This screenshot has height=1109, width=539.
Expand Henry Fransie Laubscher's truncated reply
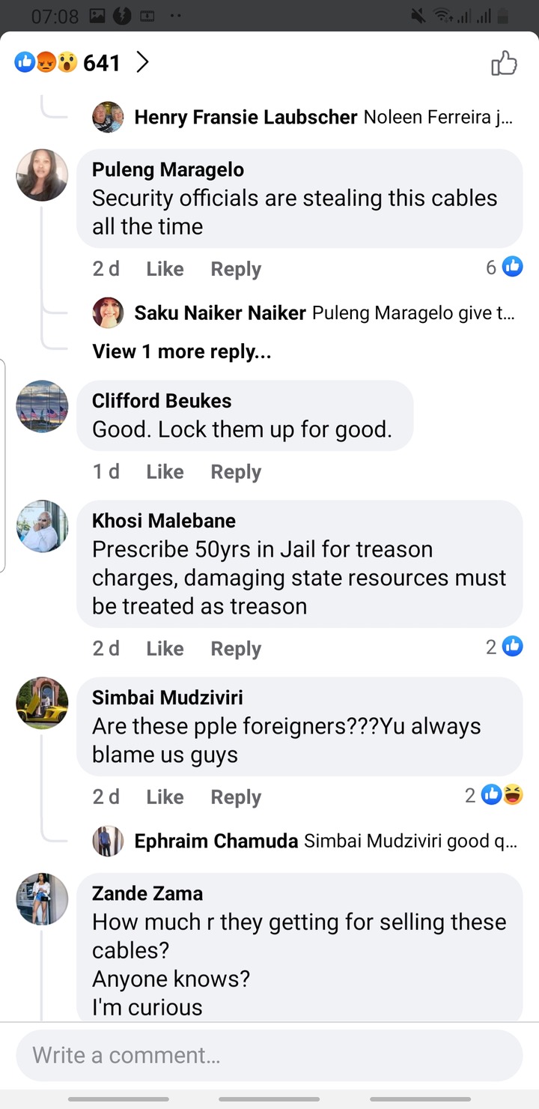coord(323,117)
